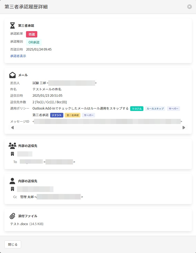Click the horizontal scrollbar track in メール
Image resolution: width=196 pixels, height=253 pixels.
(98, 128)
